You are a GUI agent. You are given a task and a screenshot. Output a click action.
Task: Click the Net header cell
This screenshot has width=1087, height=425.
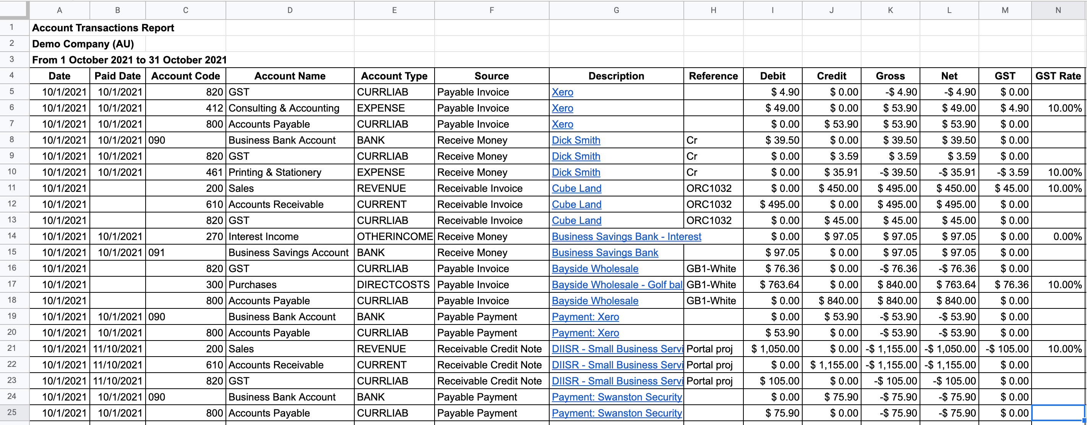coord(949,76)
